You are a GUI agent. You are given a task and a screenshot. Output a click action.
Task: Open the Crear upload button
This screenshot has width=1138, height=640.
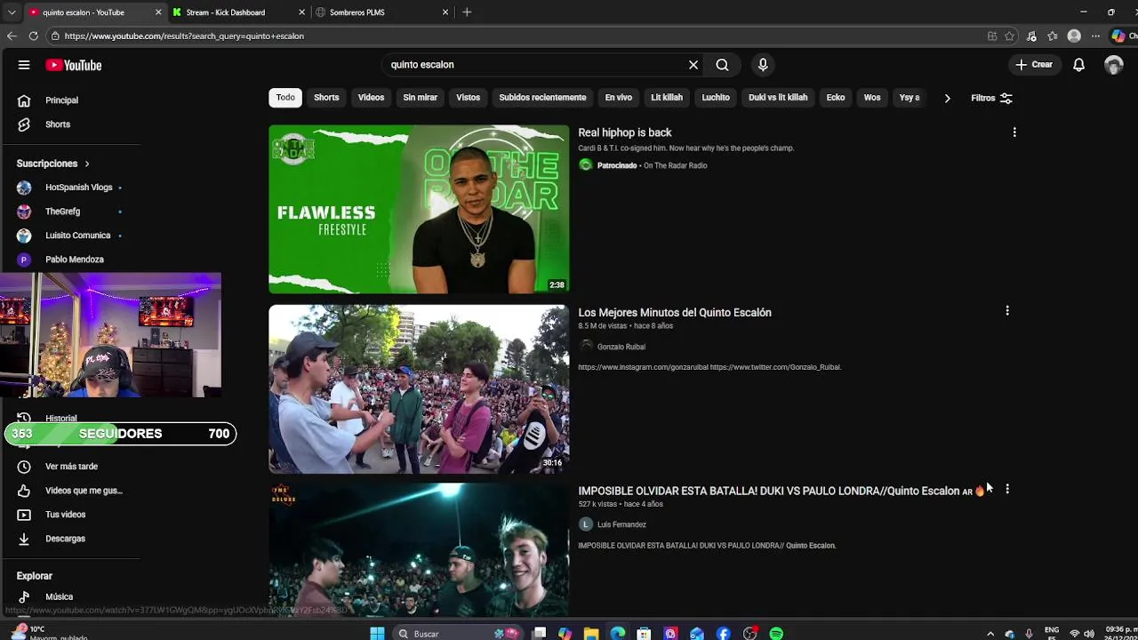pos(1034,65)
